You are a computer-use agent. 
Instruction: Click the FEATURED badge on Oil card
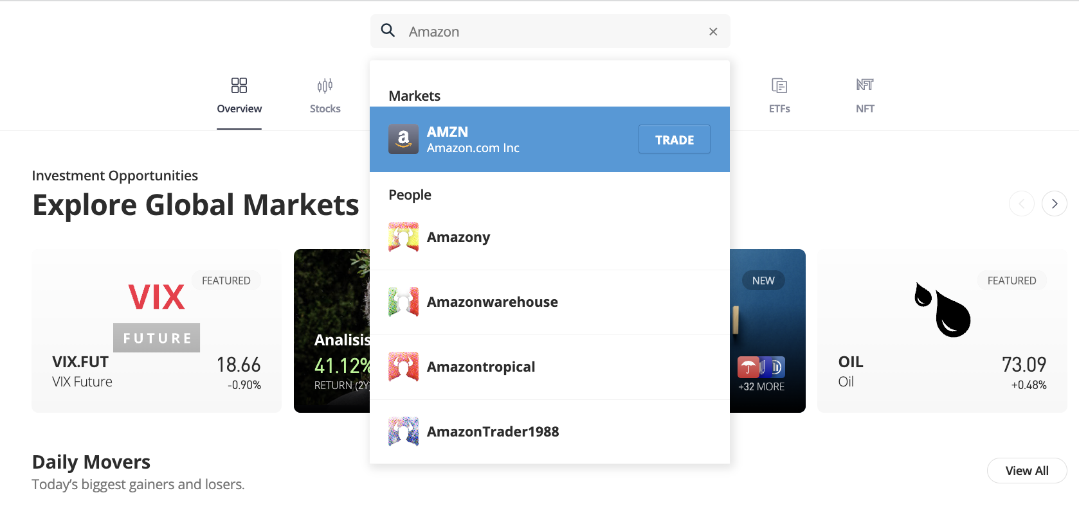pyautogui.click(x=1012, y=281)
